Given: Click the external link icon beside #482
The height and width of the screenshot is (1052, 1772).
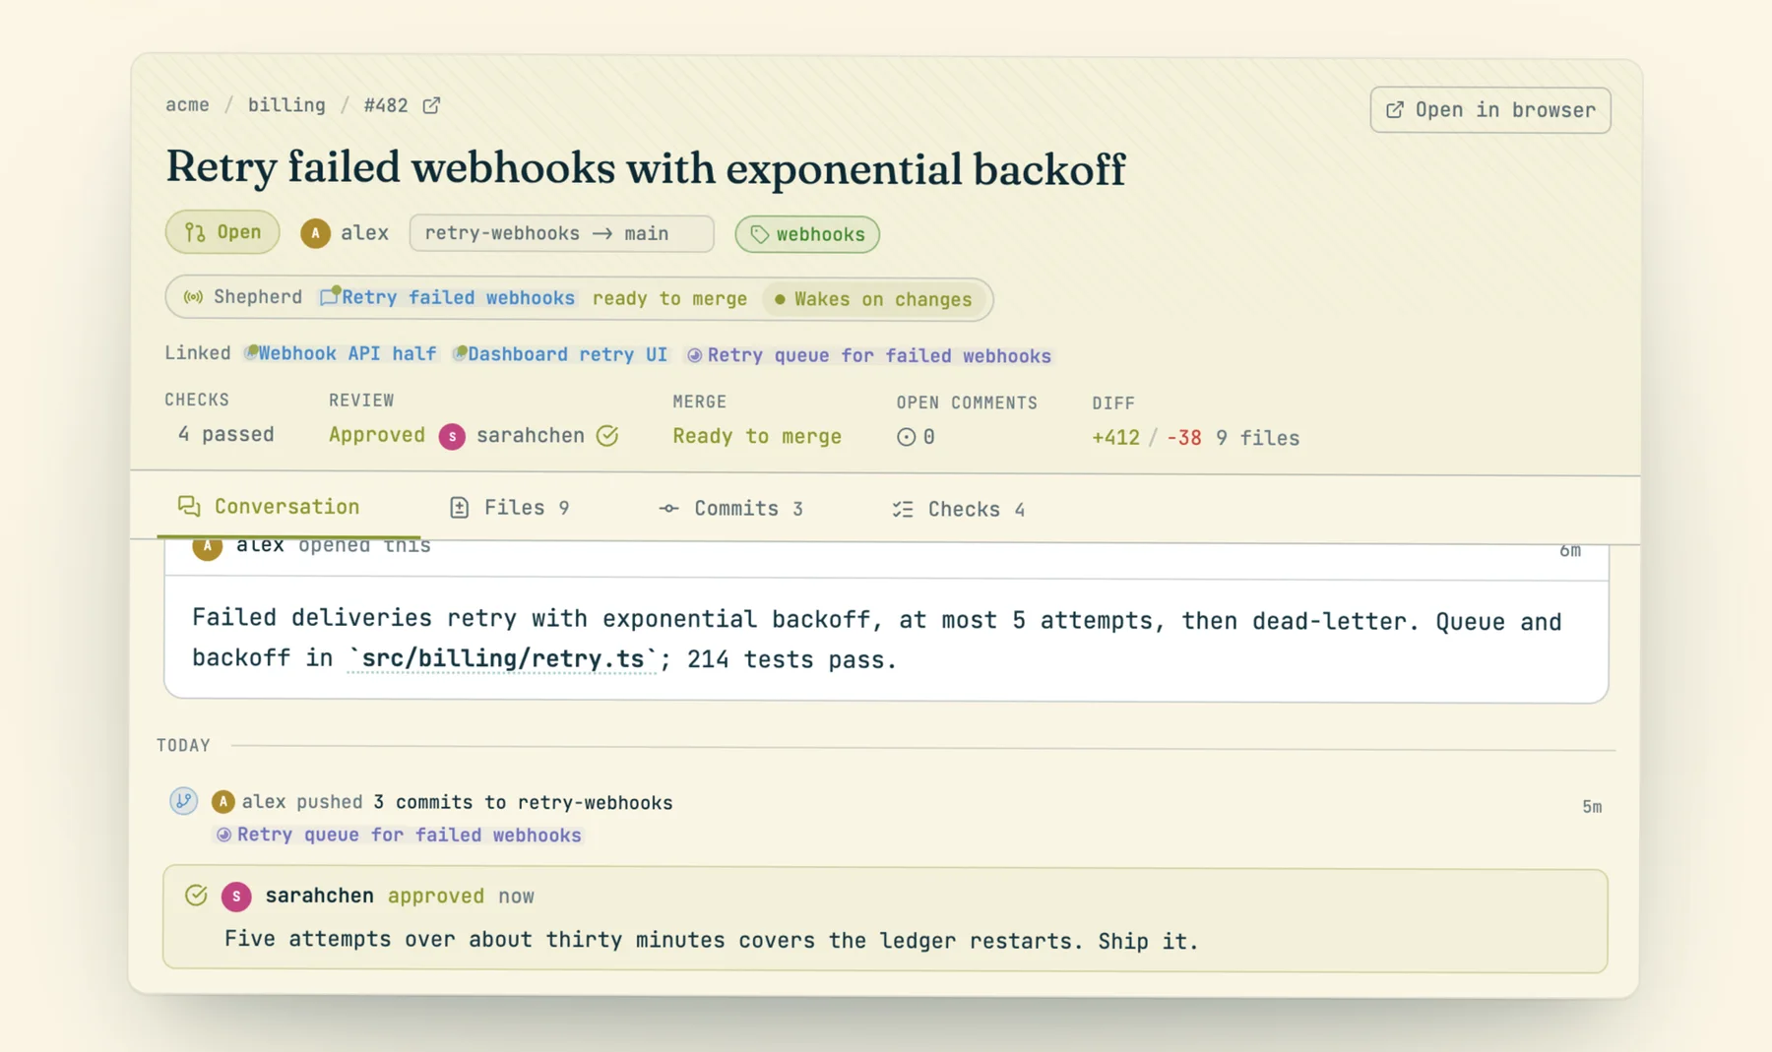Looking at the screenshot, I should click(431, 105).
